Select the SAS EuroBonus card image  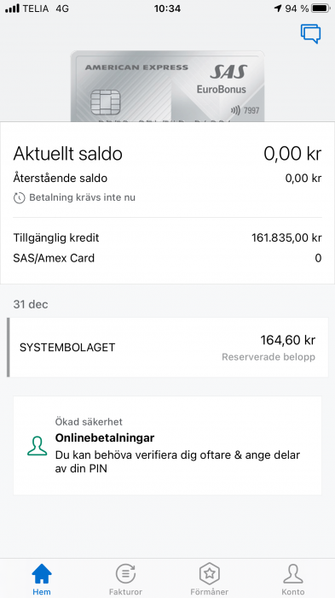coord(167,86)
